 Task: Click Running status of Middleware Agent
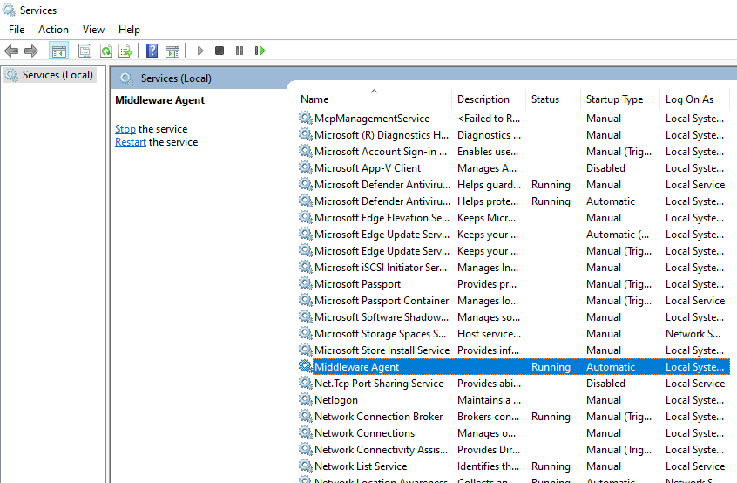click(551, 367)
